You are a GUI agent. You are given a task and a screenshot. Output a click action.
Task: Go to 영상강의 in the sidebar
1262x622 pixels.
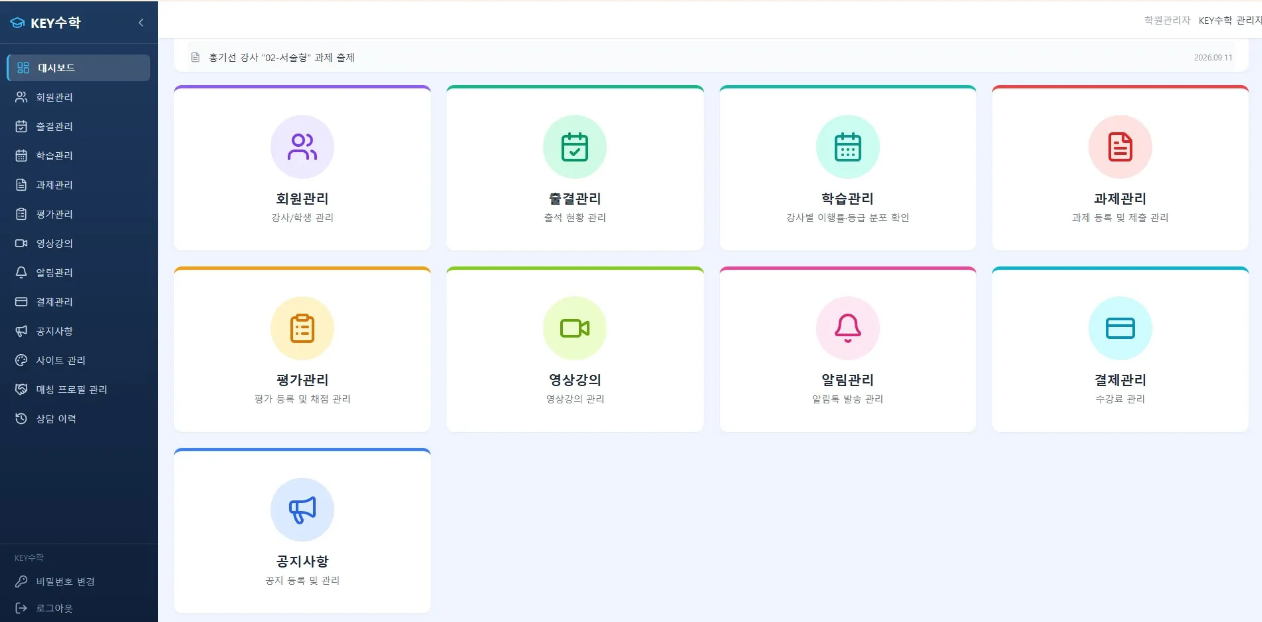(x=78, y=243)
